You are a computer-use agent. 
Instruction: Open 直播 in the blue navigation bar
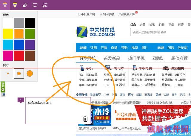pyautogui.click(x=114, y=48)
